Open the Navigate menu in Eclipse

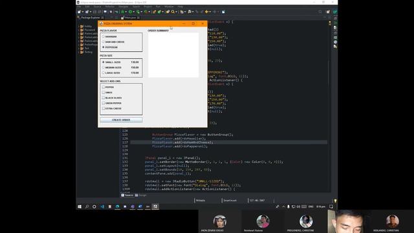[124, 6]
